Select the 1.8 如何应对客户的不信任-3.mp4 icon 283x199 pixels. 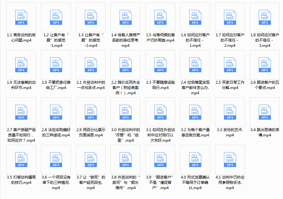(265, 18)
